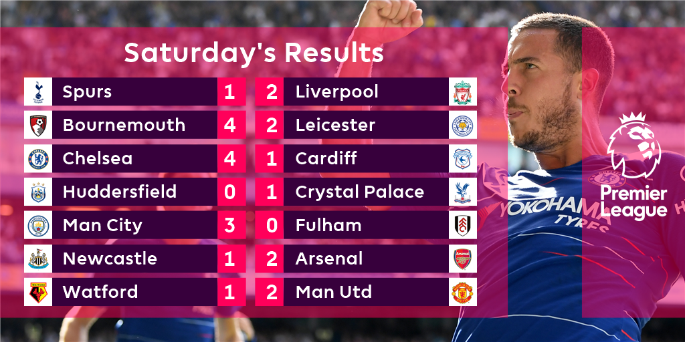The image size is (685, 342).
Task: Click the Bournemouth team name
Action: 124,125
